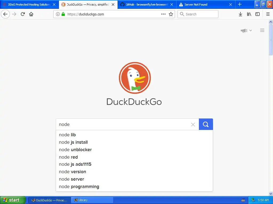Pick 'node server' from the list
Screen dimensions: 273x204
[x=134, y=179]
